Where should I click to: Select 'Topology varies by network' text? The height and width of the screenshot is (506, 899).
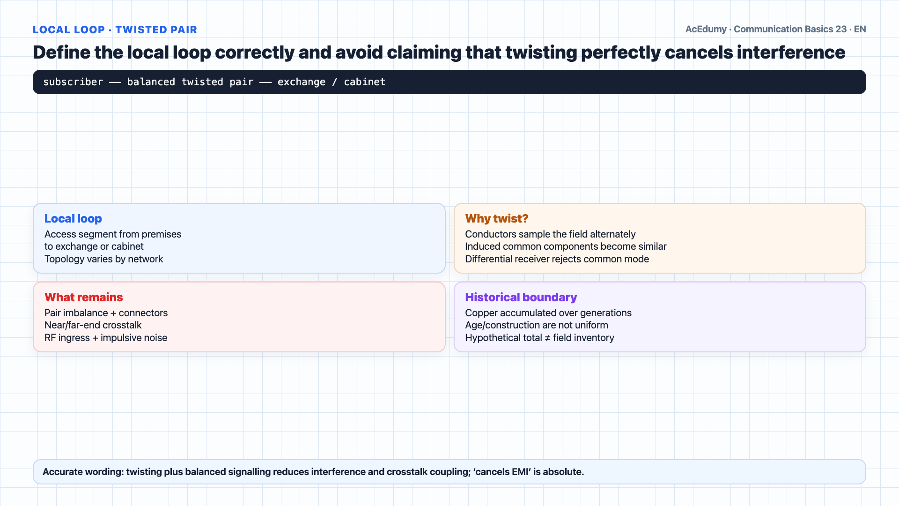[x=104, y=259]
